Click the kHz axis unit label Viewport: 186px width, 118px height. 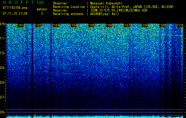(x=3, y=24)
